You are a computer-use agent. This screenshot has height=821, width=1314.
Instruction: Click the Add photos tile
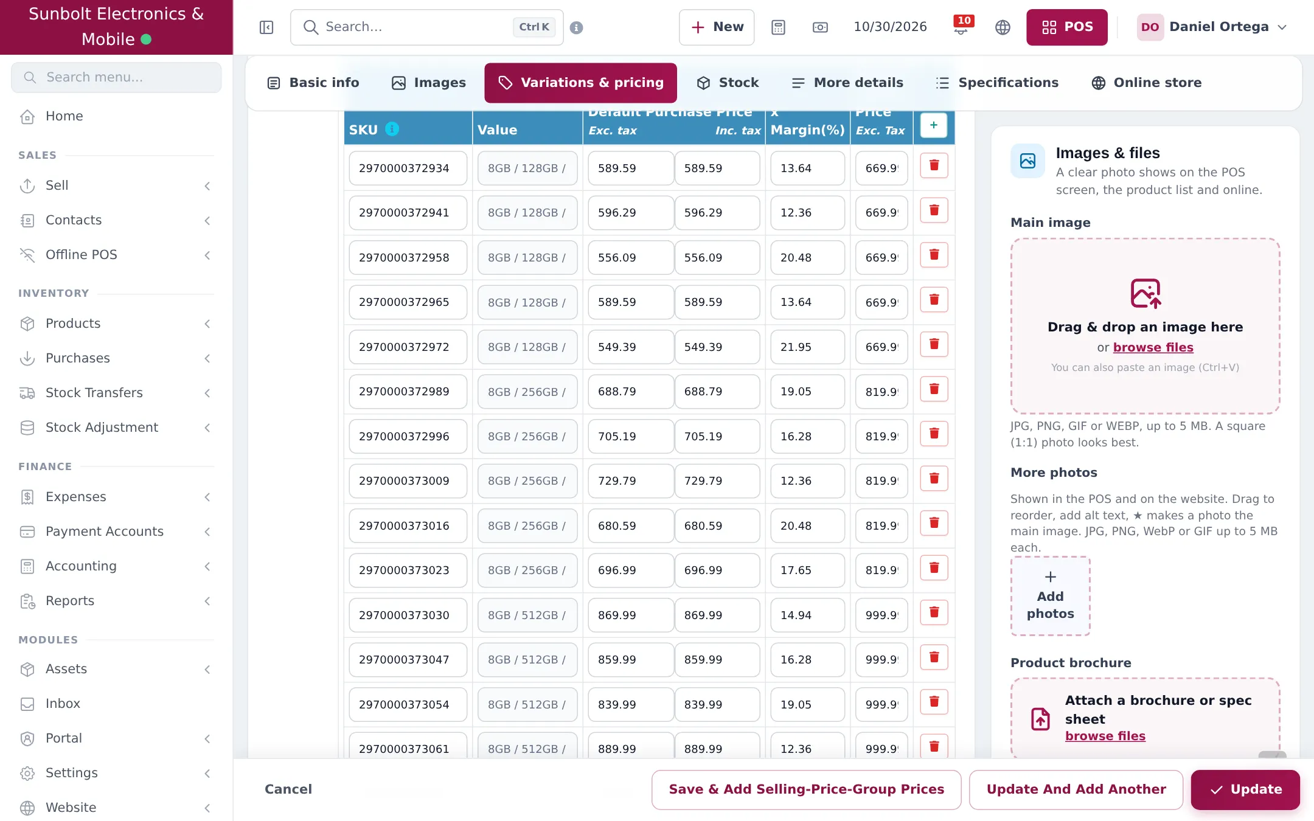(x=1051, y=596)
